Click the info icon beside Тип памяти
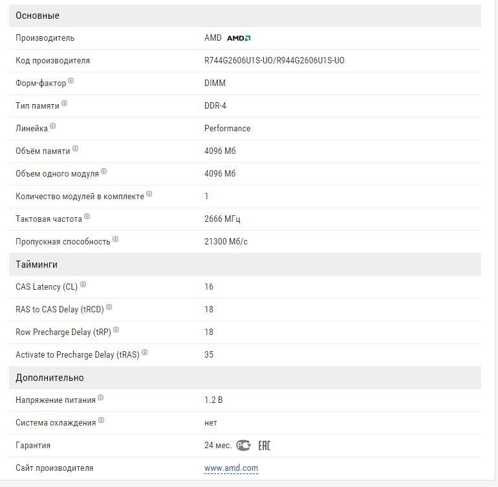Image resolution: width=498 pixels, height=487 pixels. tap(64, 103)
